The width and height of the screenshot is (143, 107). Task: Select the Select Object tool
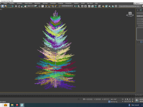(x=3, y=6)
